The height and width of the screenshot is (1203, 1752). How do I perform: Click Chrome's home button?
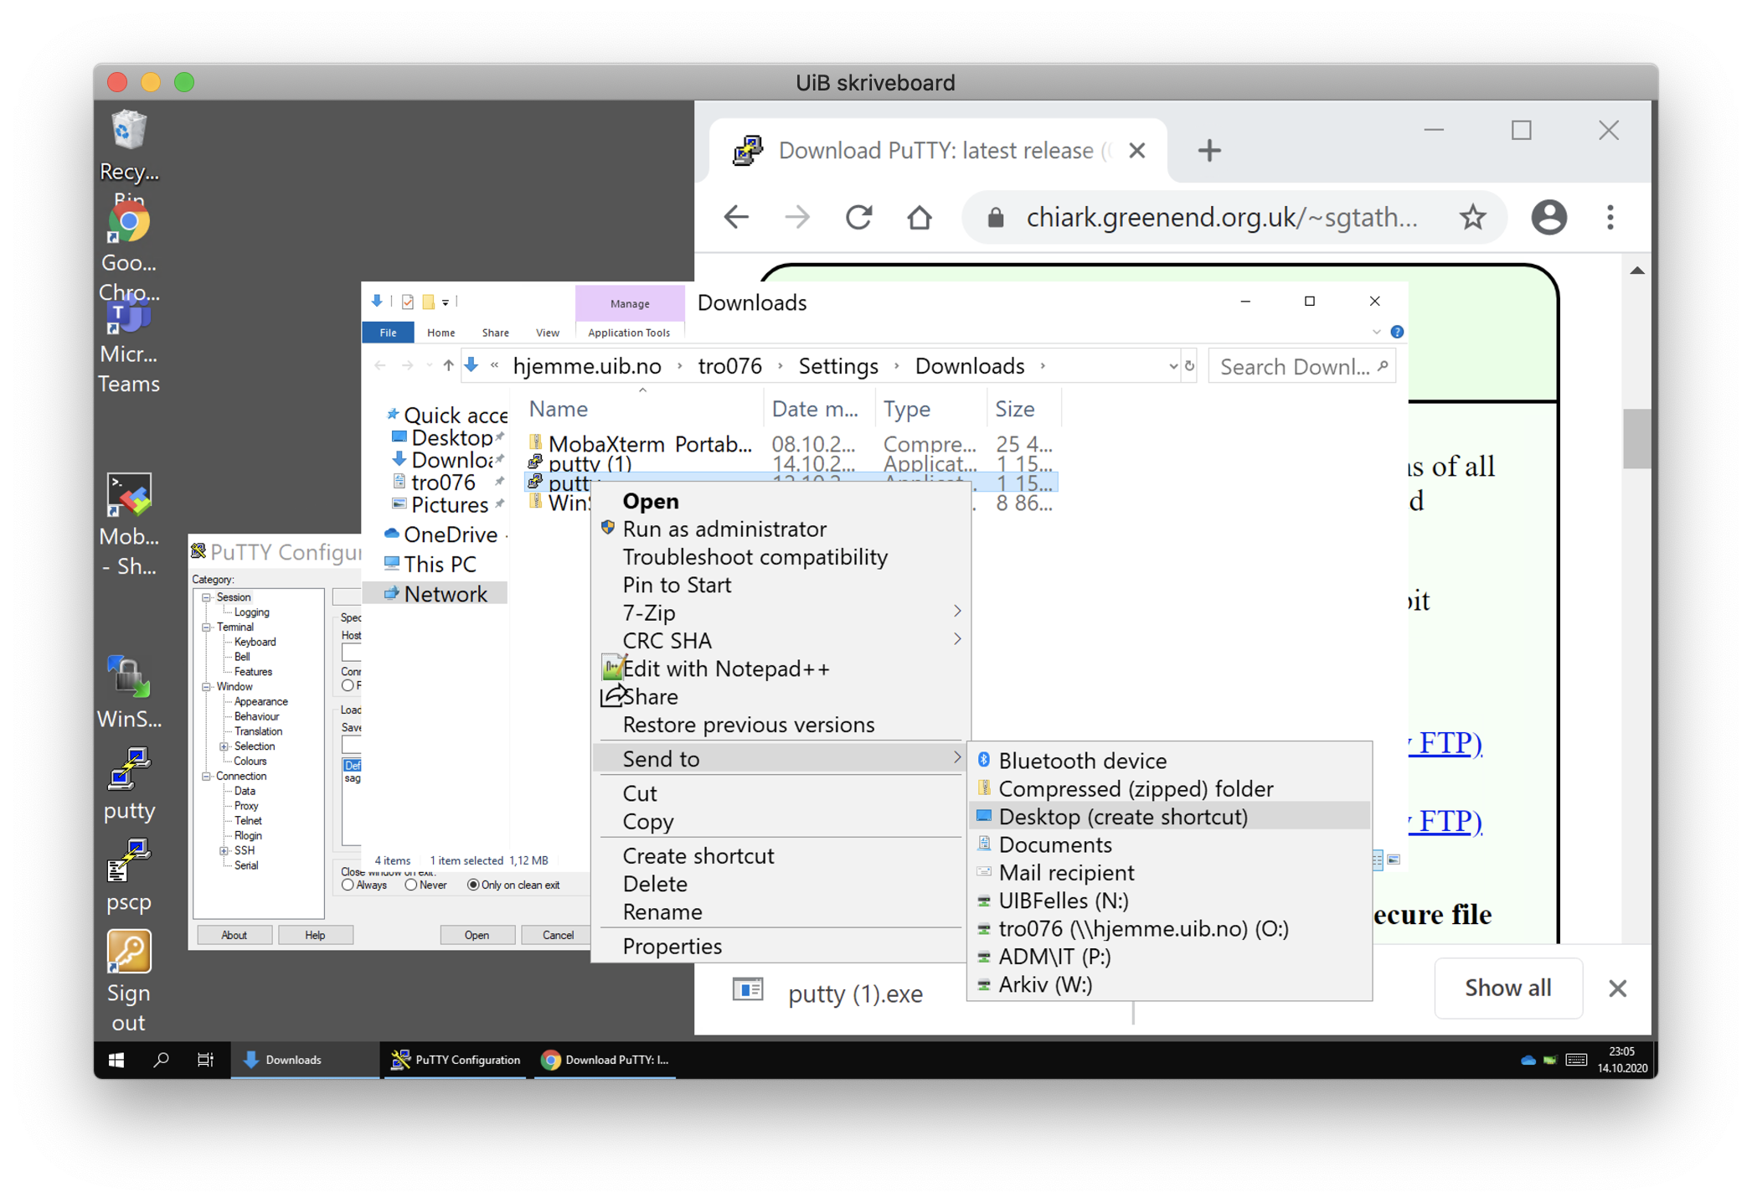point(920,218)
